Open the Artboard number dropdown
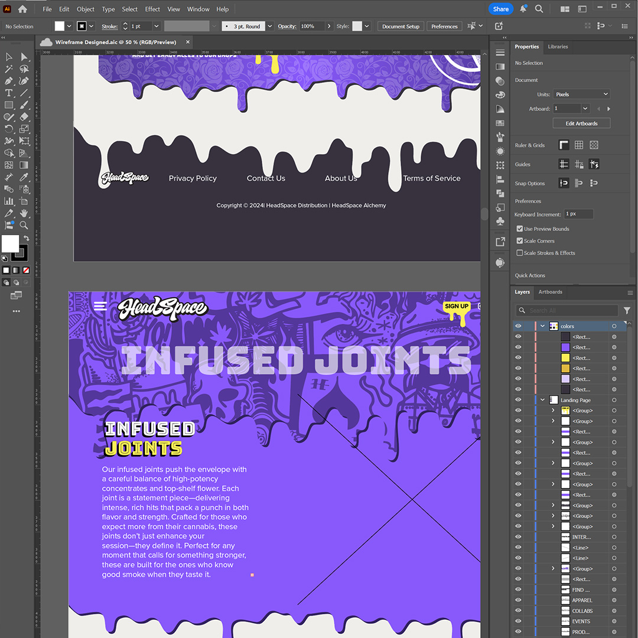 coord(585,109)
